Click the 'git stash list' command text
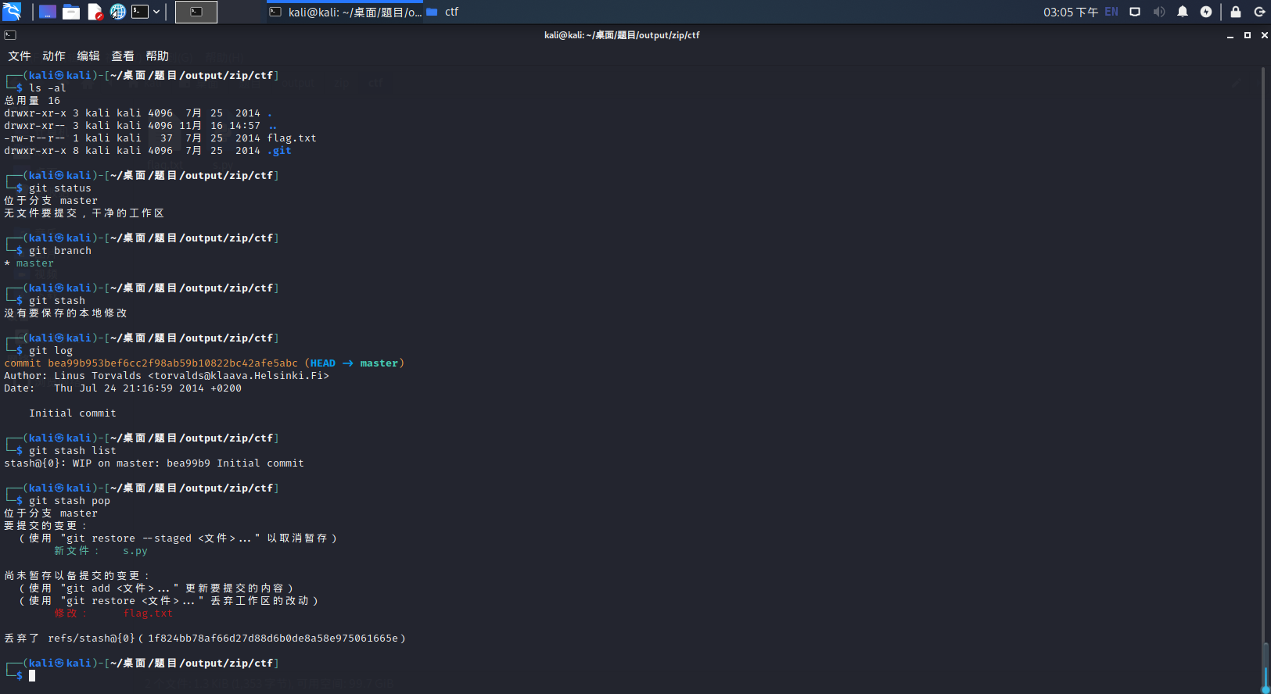The width and height of the screenshot is (1271, 694). coord(73,451)
